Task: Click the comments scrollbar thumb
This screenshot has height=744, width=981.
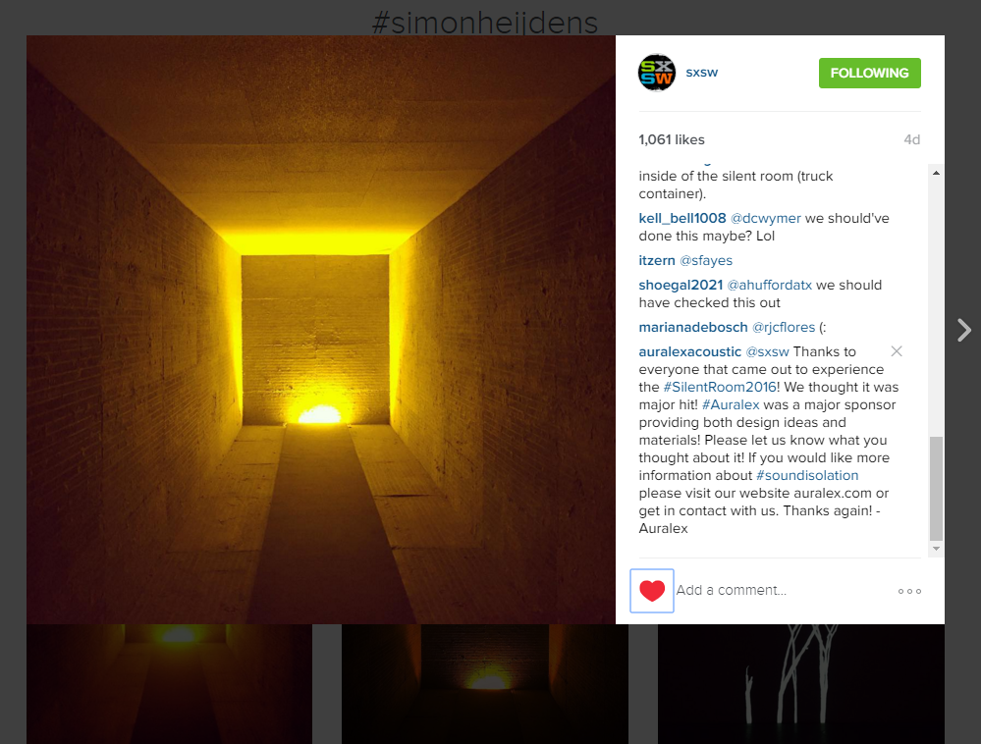Action: pos(936,488)
